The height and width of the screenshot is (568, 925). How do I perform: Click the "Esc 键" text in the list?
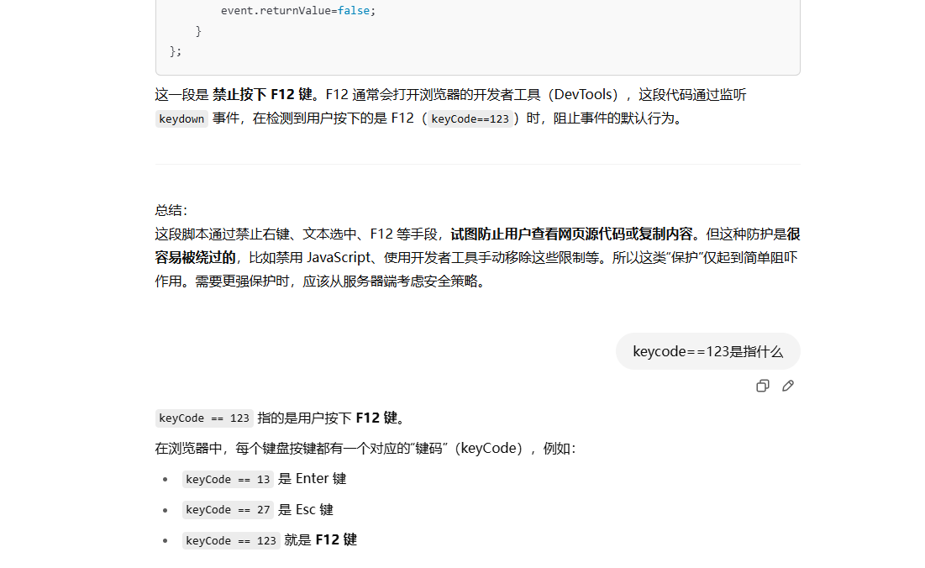pyautogui.click(x=314, y=510)
